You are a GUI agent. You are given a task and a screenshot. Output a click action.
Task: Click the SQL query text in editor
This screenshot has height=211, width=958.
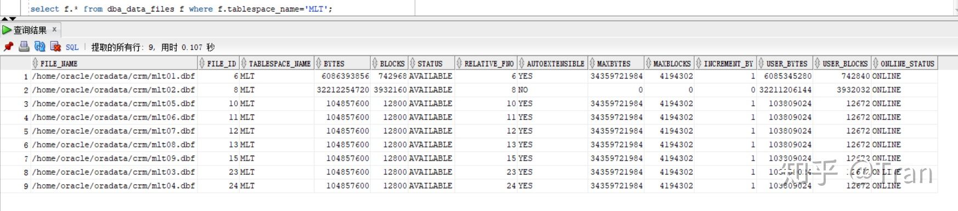181,9
